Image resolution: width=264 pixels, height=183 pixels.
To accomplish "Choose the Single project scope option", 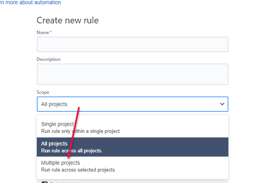I will pyautogui.click(x=133, y=127).
